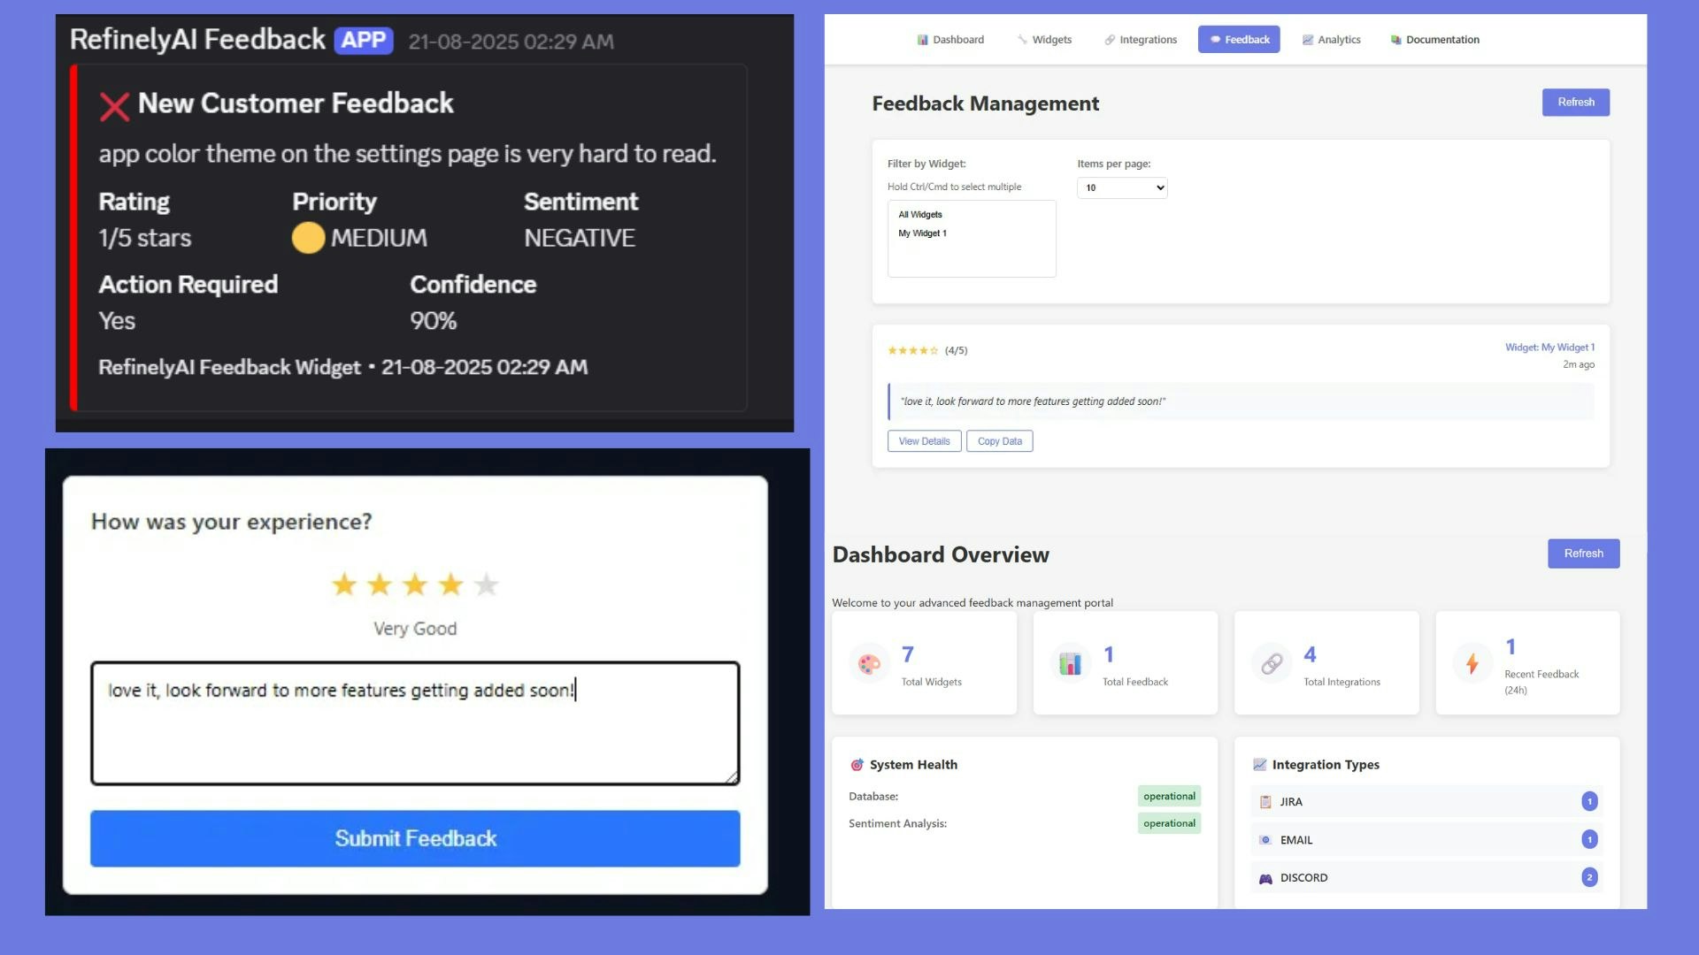This screenshot has height=955, width=1699.
Task: Click the Email integration icon
Action: pyautogui.click(x=1265, y=840)
